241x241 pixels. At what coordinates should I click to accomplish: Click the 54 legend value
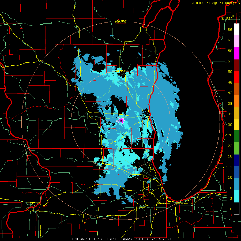click(x=230, y=61)
